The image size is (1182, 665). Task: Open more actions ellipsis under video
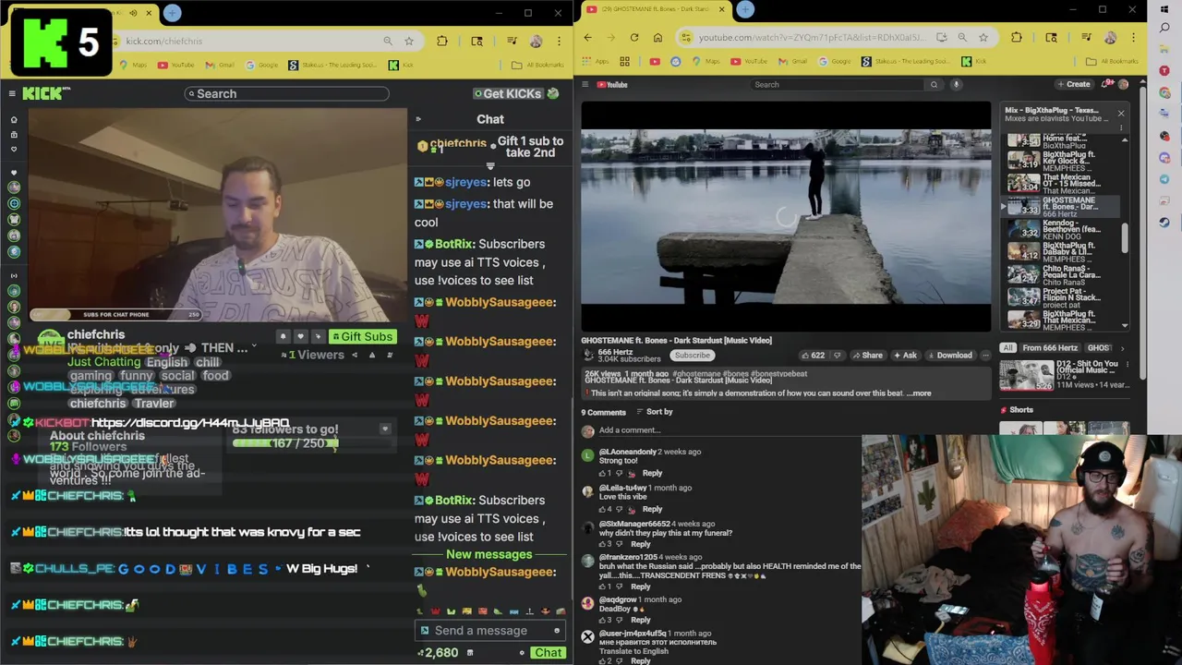click(x=984, y=355)
